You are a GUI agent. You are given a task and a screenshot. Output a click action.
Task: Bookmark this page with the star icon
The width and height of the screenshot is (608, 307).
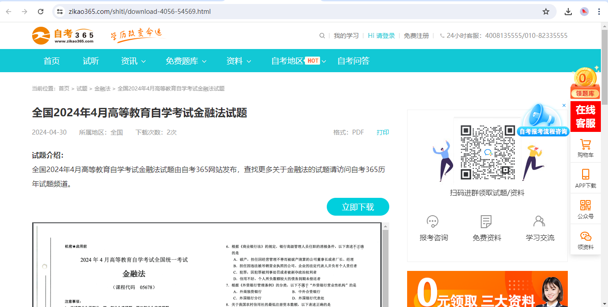click(x=546, y=12)
